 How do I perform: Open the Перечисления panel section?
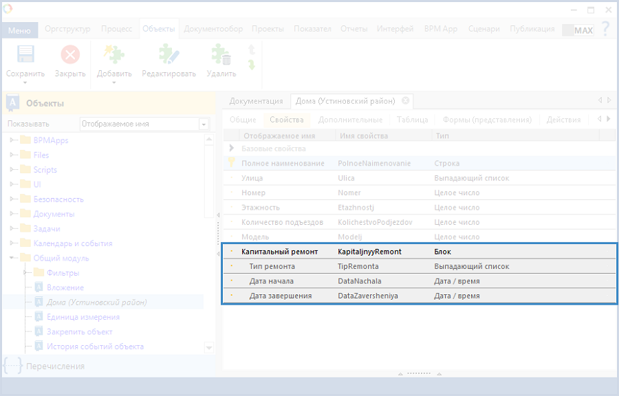pos(55,366)
